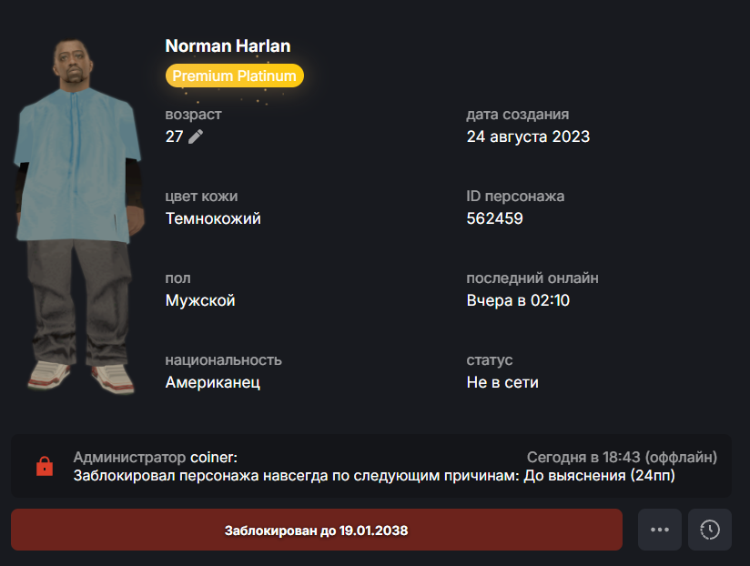Click the ban timestamp Сегодня в 18:43
The image size is (750, 566).
583,458
